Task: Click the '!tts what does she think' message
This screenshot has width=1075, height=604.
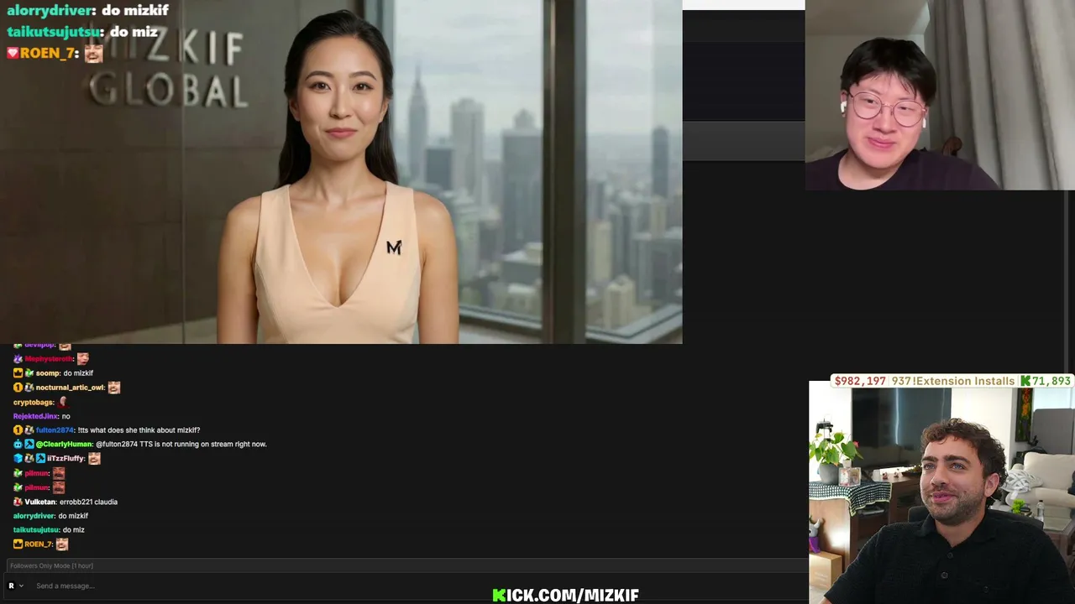Action: (x=139, y=430)
